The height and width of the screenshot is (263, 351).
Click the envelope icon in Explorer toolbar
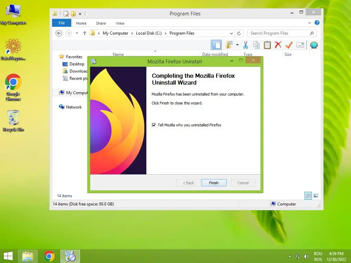(x=300, y=45)
